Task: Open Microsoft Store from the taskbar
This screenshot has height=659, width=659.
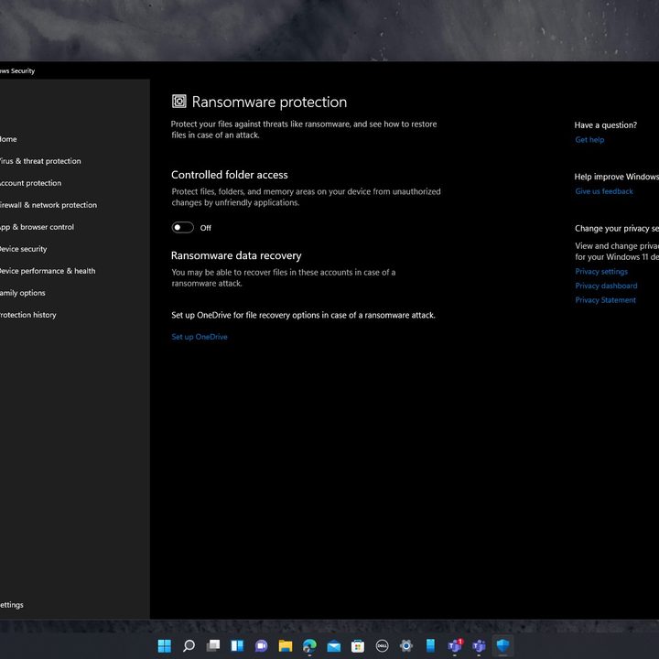Action: 358,645
